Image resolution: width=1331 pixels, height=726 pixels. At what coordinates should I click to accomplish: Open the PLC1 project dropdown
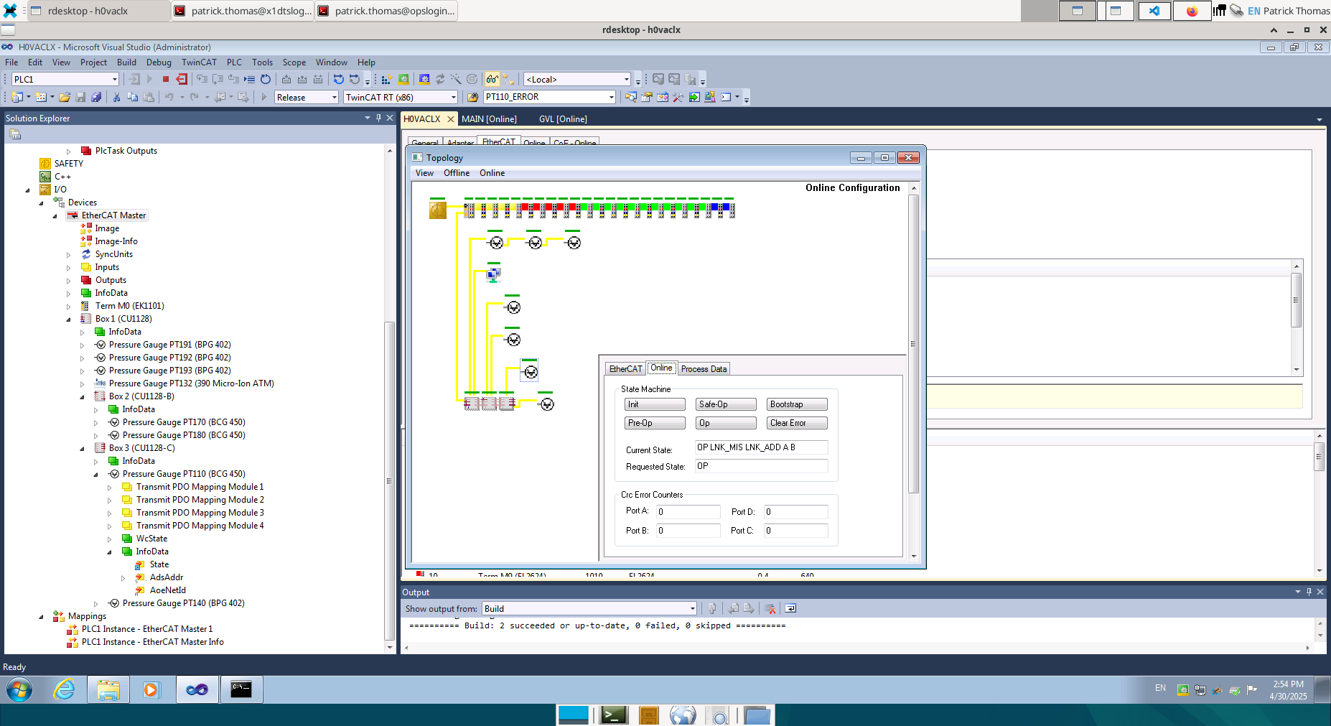(x=114, y=79)
